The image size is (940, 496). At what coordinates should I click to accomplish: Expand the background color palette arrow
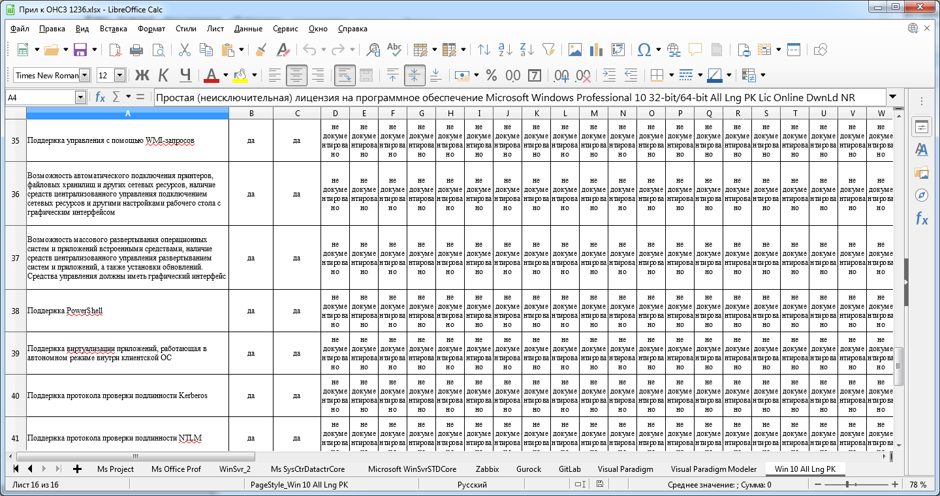click(254, 75)
